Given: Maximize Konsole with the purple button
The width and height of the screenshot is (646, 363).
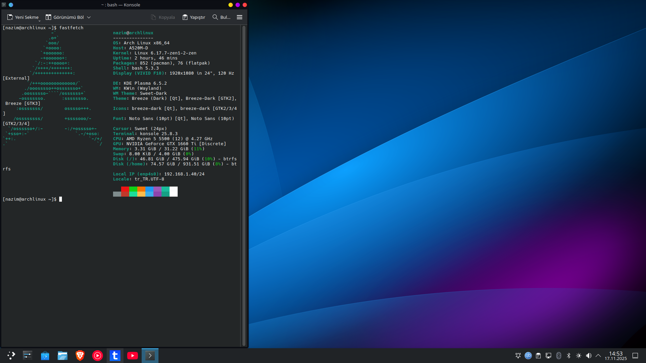Looking at the screenshot, I should click(238, 5).
